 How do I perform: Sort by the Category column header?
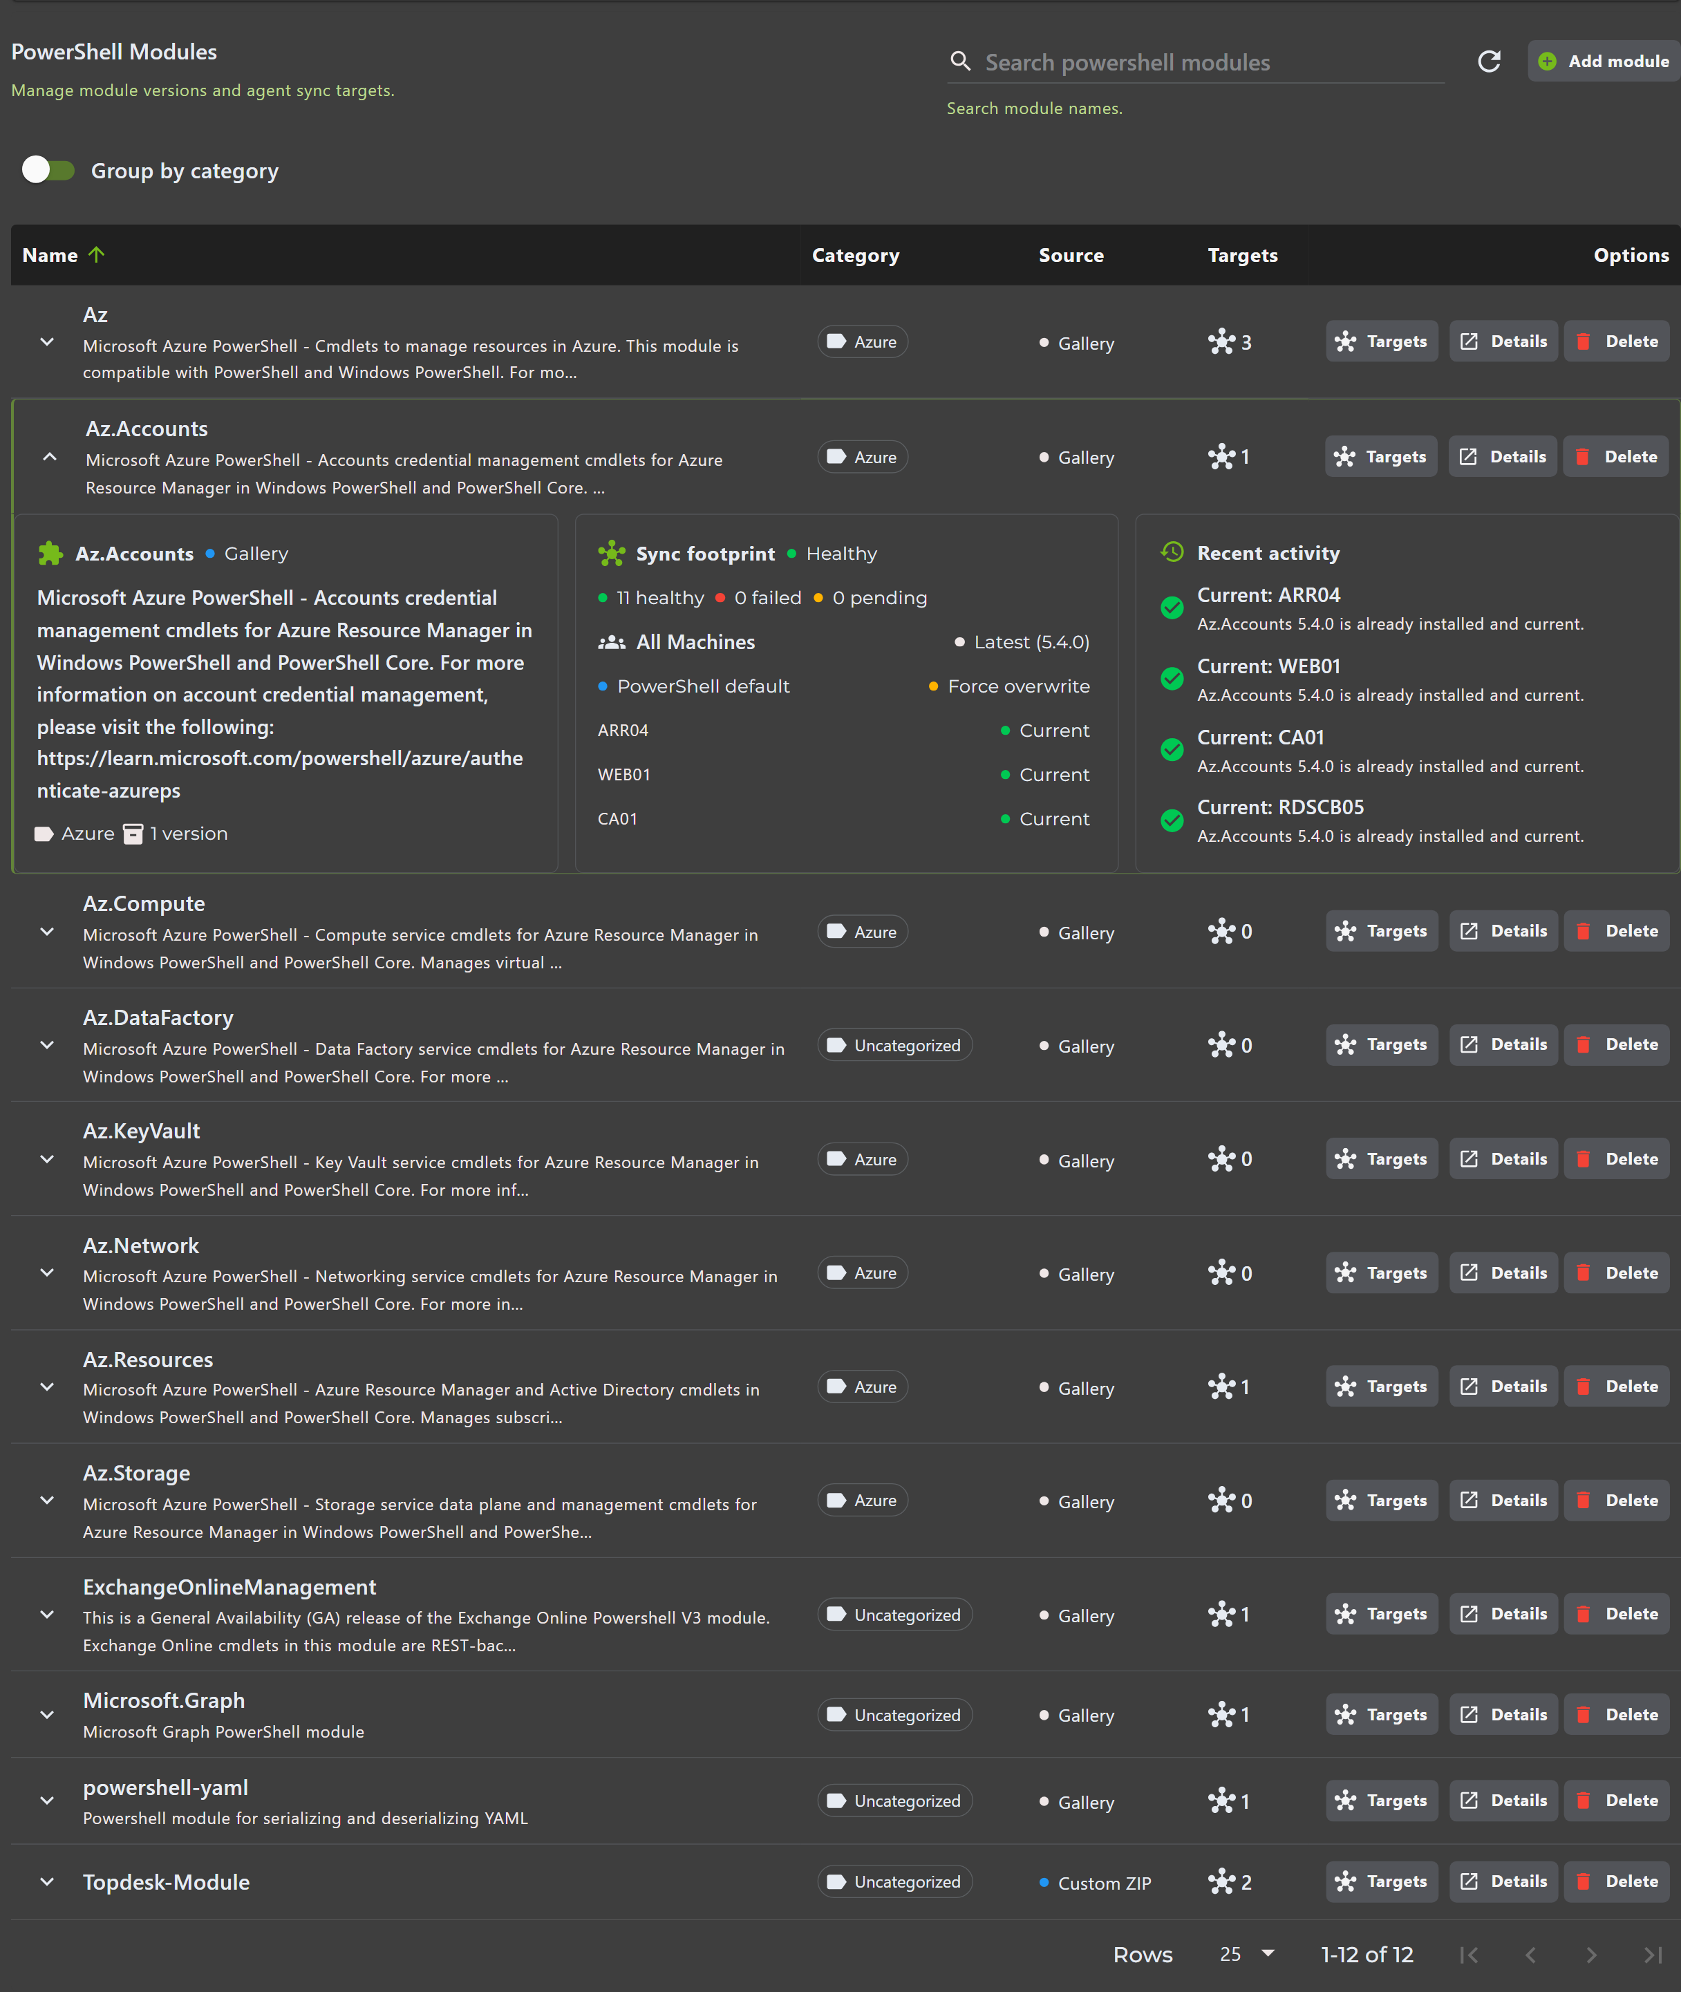(x=855, y=254)
